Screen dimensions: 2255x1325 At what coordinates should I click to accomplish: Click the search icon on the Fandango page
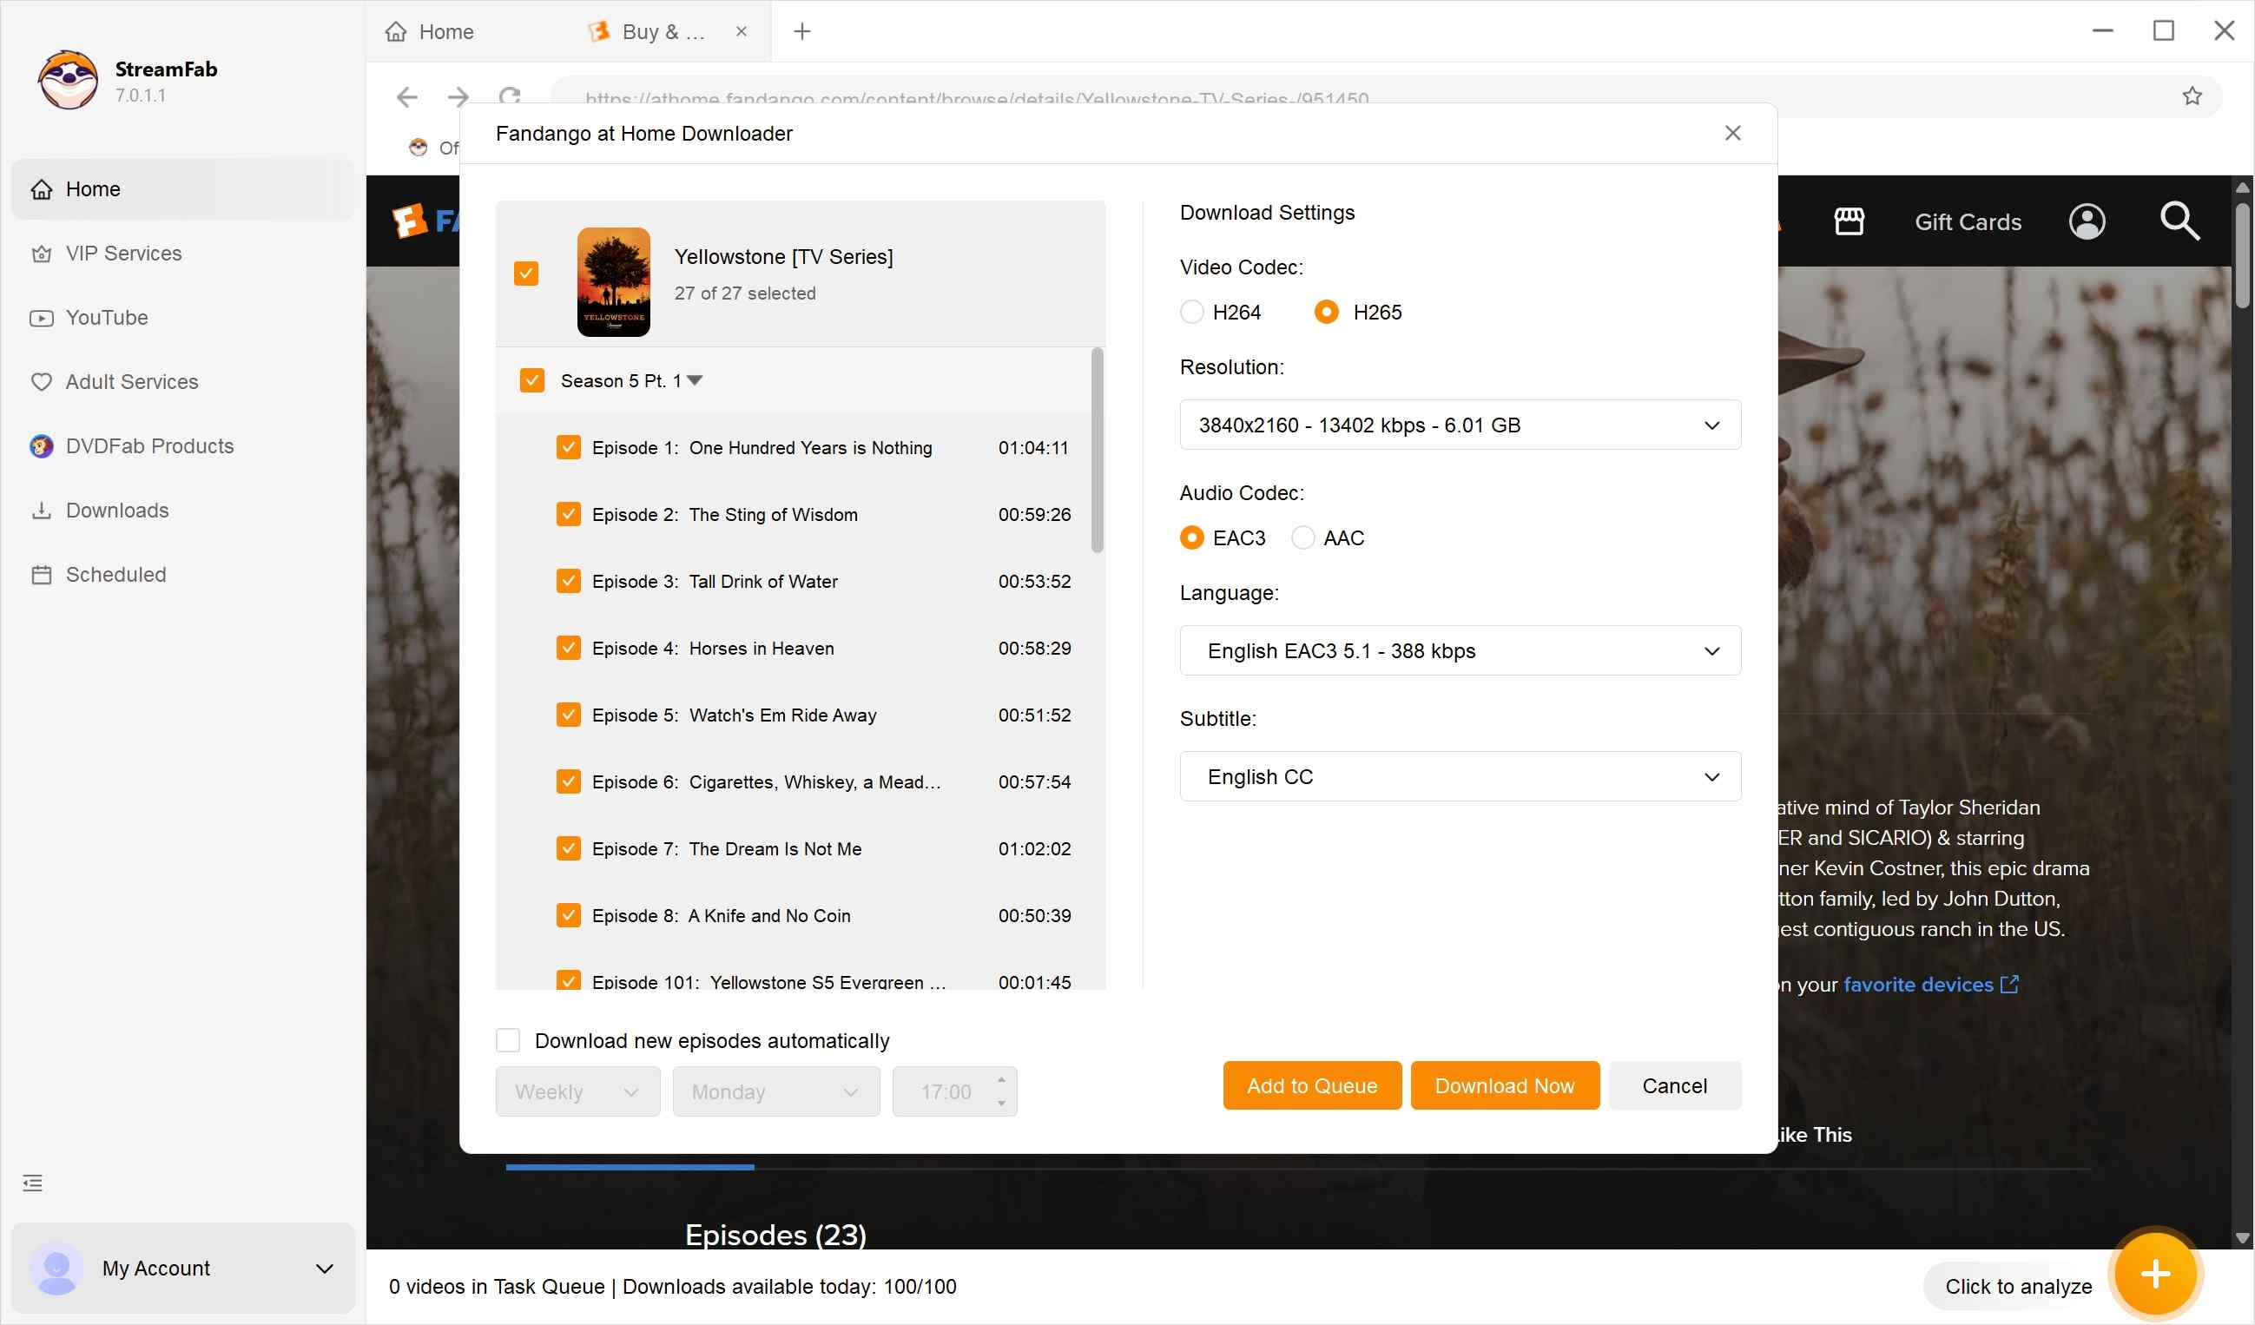coord(2179,222)
